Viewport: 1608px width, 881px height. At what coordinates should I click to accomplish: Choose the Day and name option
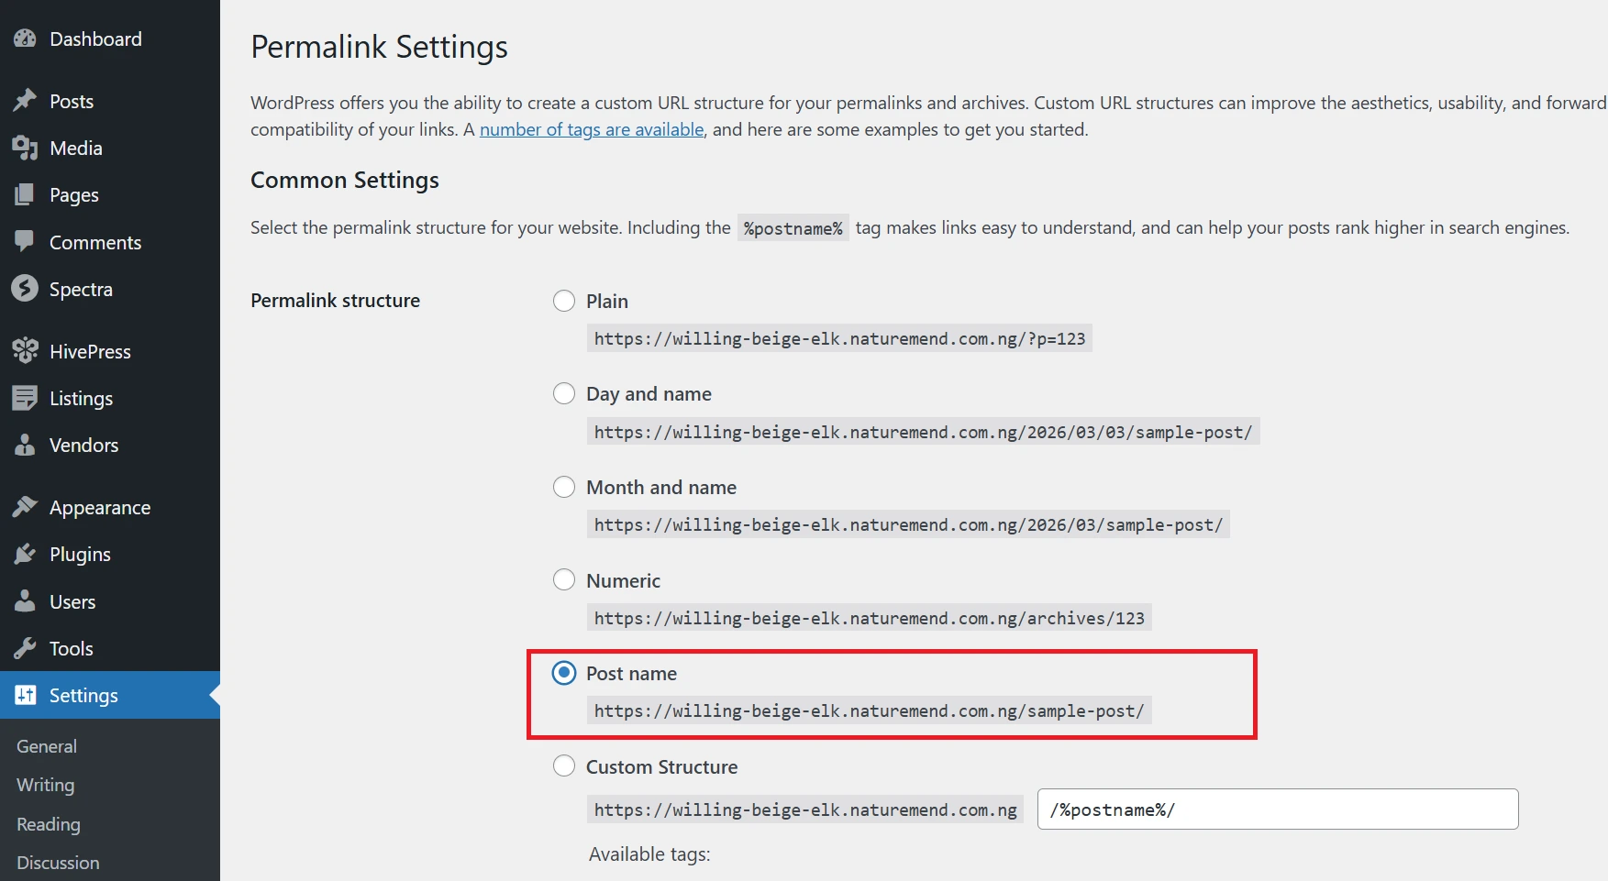click(x=564, y=393)
